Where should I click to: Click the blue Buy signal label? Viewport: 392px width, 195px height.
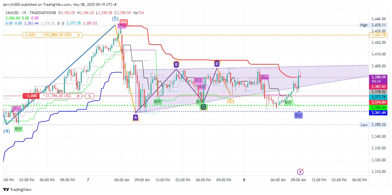298,115
